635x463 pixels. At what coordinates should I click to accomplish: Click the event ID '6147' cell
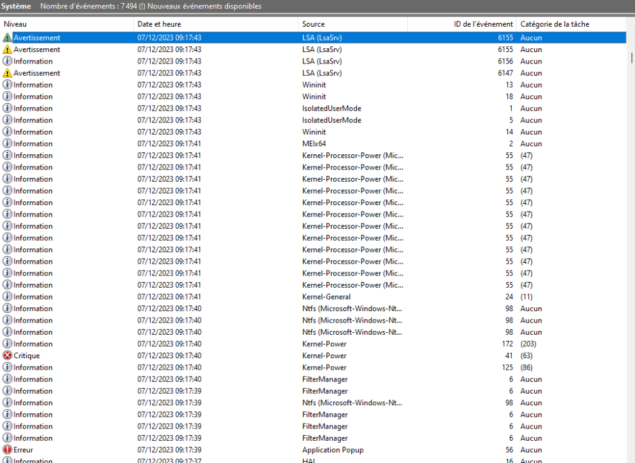pos(505,73)
